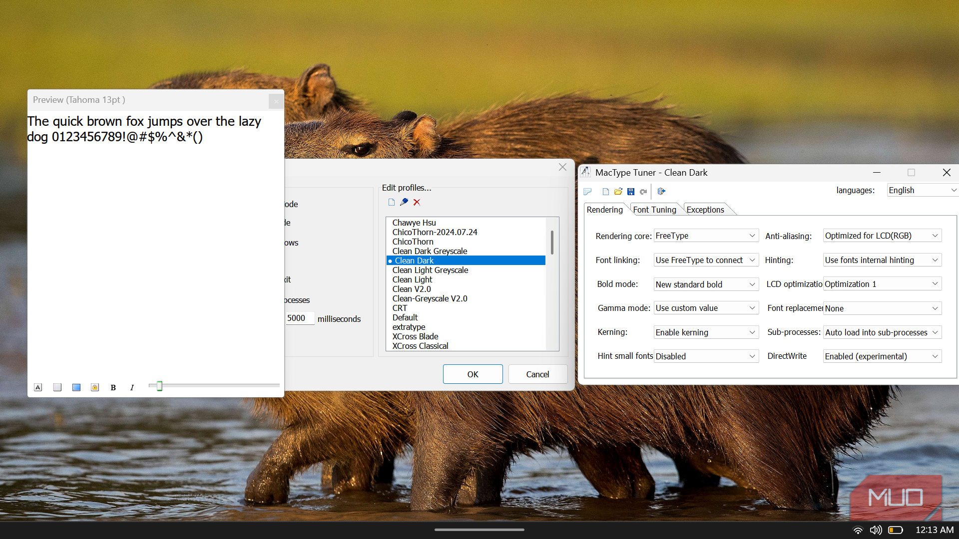Viewport: 959px width, 539px height.
Task: Open profile file via folder icon in Tuner
Action: tap(618, 191)
